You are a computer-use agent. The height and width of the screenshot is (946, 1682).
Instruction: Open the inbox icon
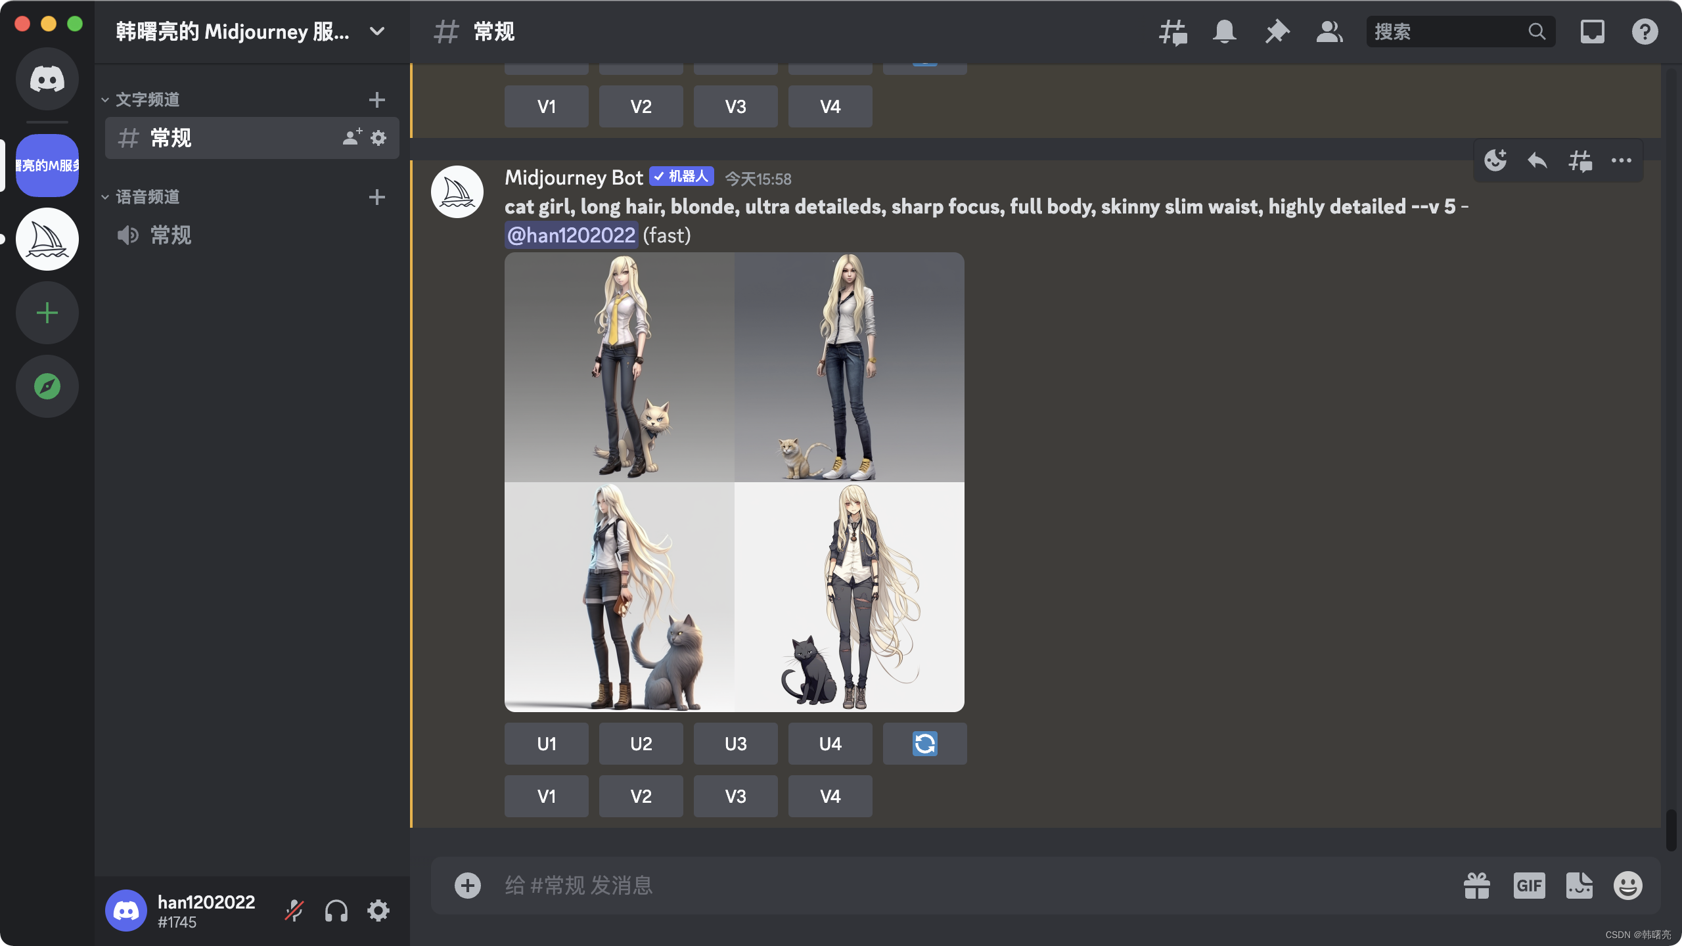(1592, 32)
